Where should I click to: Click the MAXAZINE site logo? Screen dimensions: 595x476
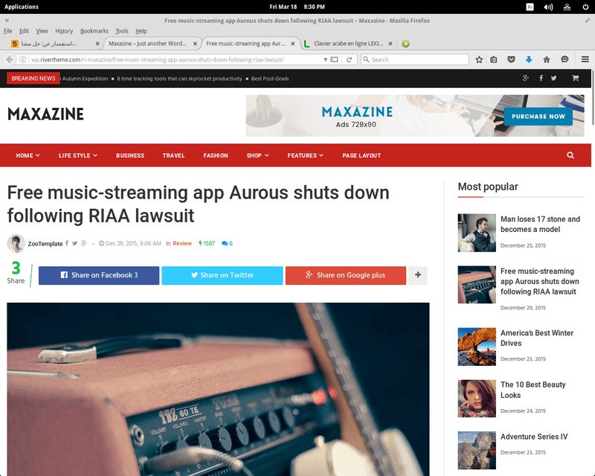pos(45,114)
